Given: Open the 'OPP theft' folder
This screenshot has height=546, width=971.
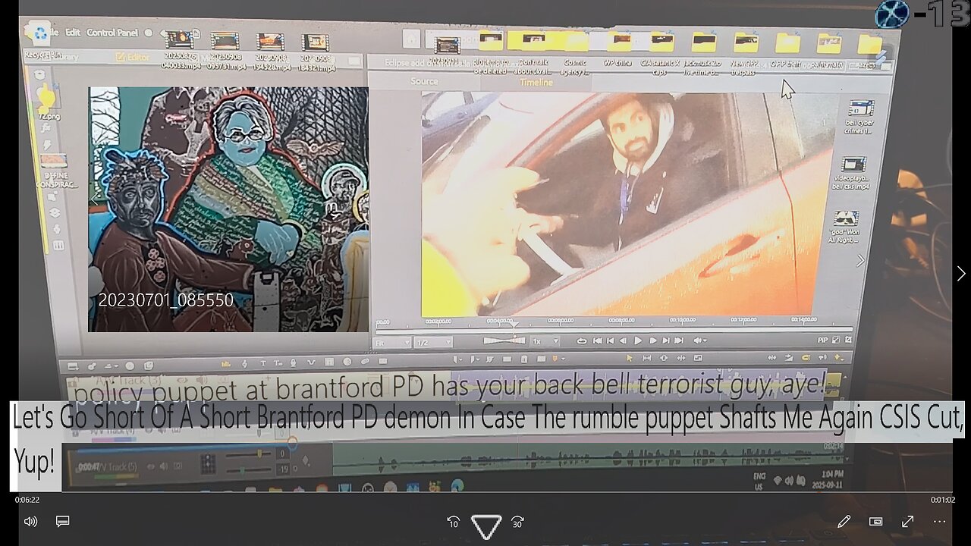Looking at the screenshot, I should point(786,50).
